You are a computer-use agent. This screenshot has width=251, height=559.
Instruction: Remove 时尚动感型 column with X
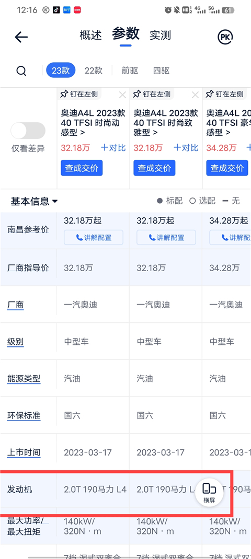(x=122, y=95)
